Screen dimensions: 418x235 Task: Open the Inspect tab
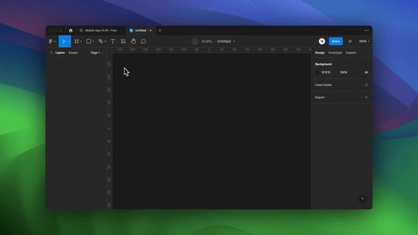(x=351, y=53)
